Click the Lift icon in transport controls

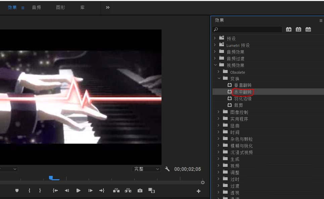[x=117, y=191]
